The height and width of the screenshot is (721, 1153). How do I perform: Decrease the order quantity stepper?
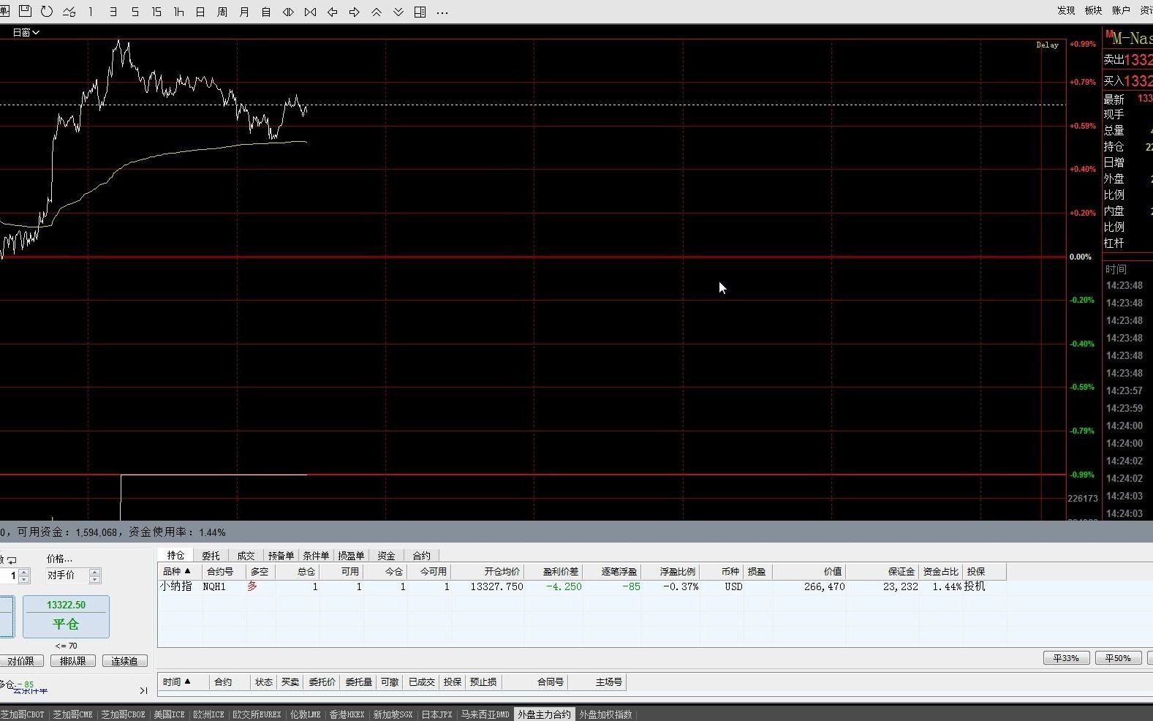click(x=24, y=579)
